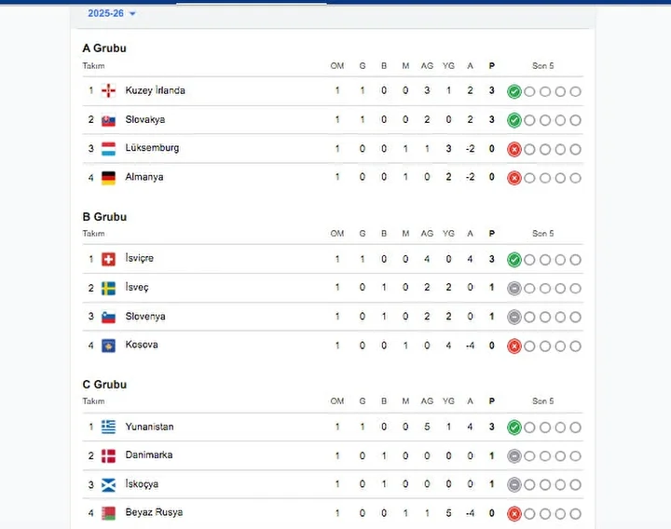This screenshot has width=671, height=529.
Task: Click the Son 5 header in B Grubu
Action: 542,234
